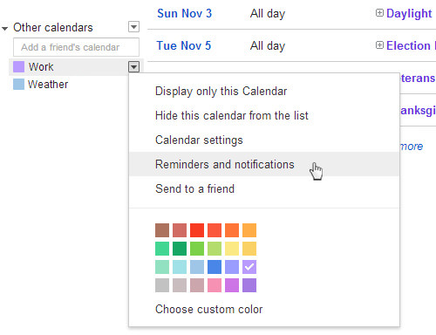Expand the Election event plus icon
Viewport: 436px width, 335px height.
379,45
